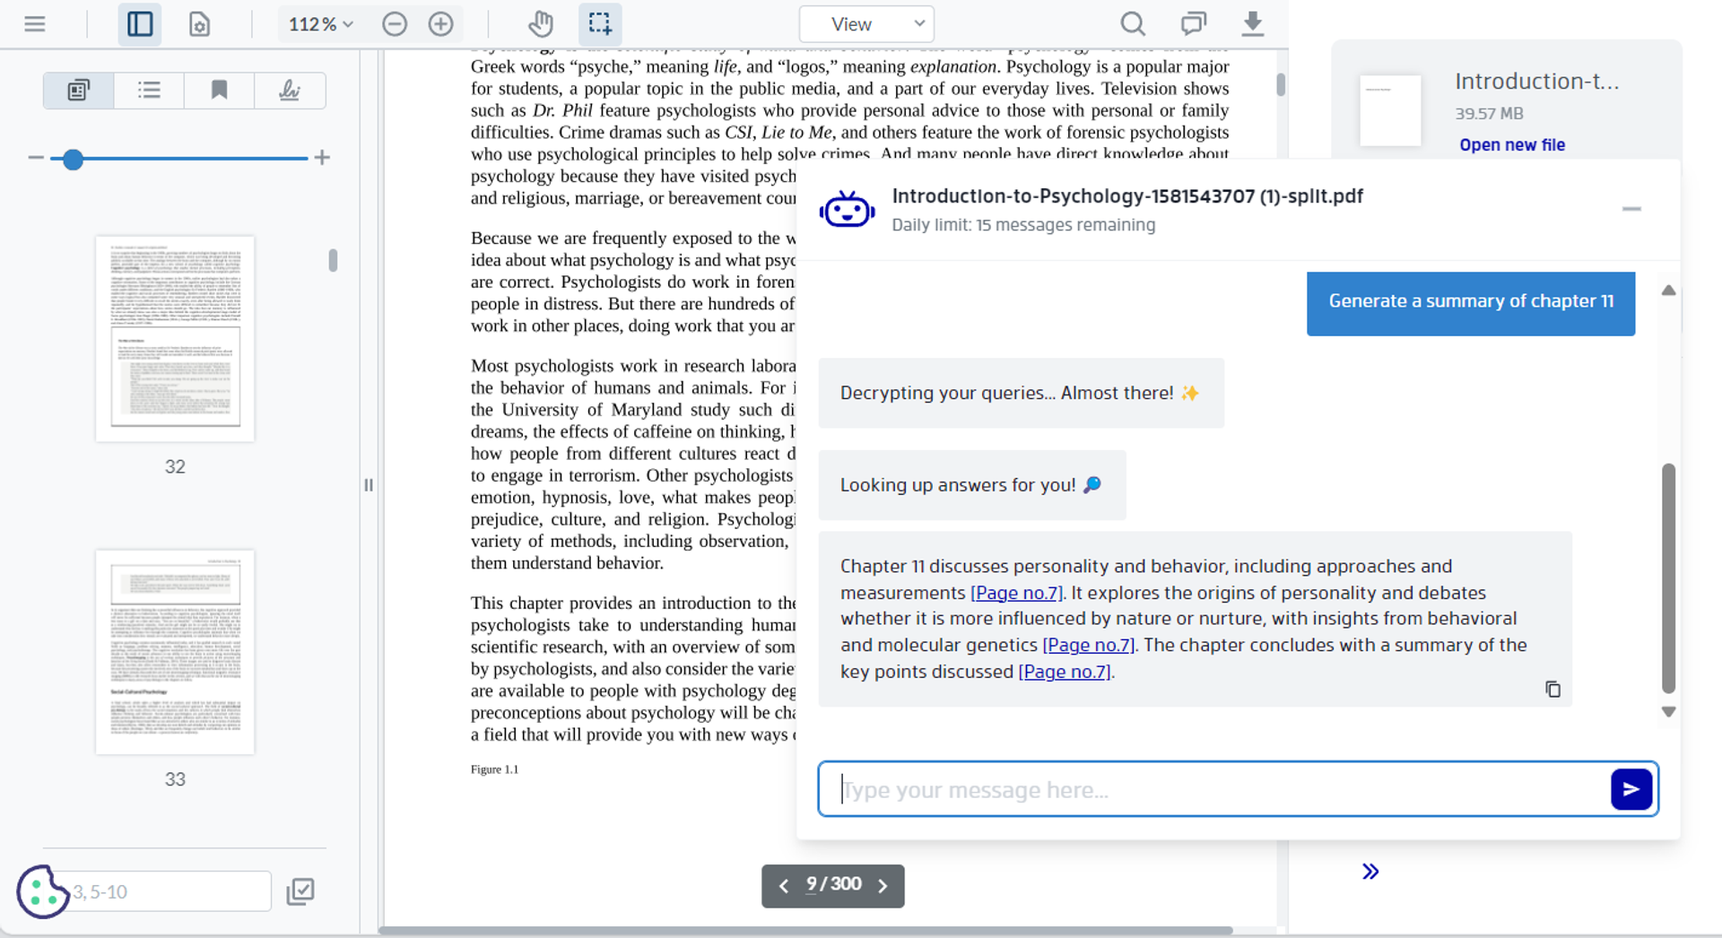Open cookie preferences icon

(x=41, y=891)
